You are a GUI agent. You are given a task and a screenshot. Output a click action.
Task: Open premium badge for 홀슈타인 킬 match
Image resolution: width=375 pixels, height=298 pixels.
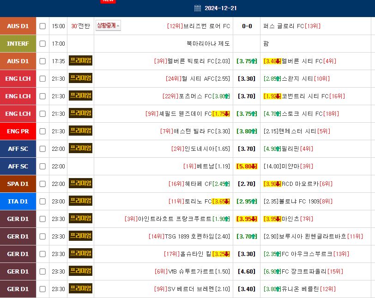(81, 253)
